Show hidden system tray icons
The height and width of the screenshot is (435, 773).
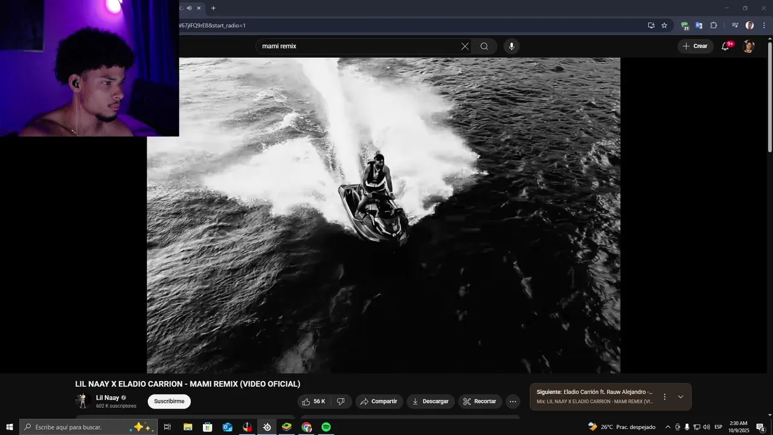[x=668, y=427]
